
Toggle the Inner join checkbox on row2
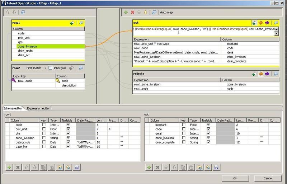tap(51, 67)
